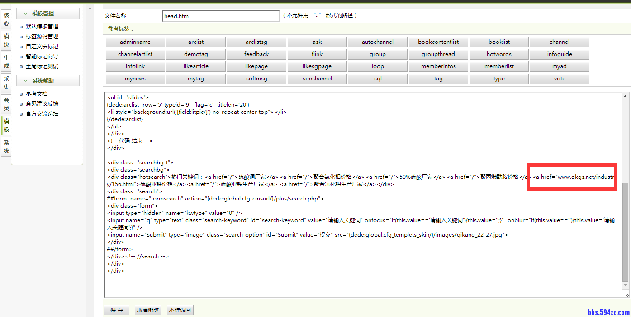Open 全局标记测试 link
This screenshot has width=631, height=317.
point(42,66)
